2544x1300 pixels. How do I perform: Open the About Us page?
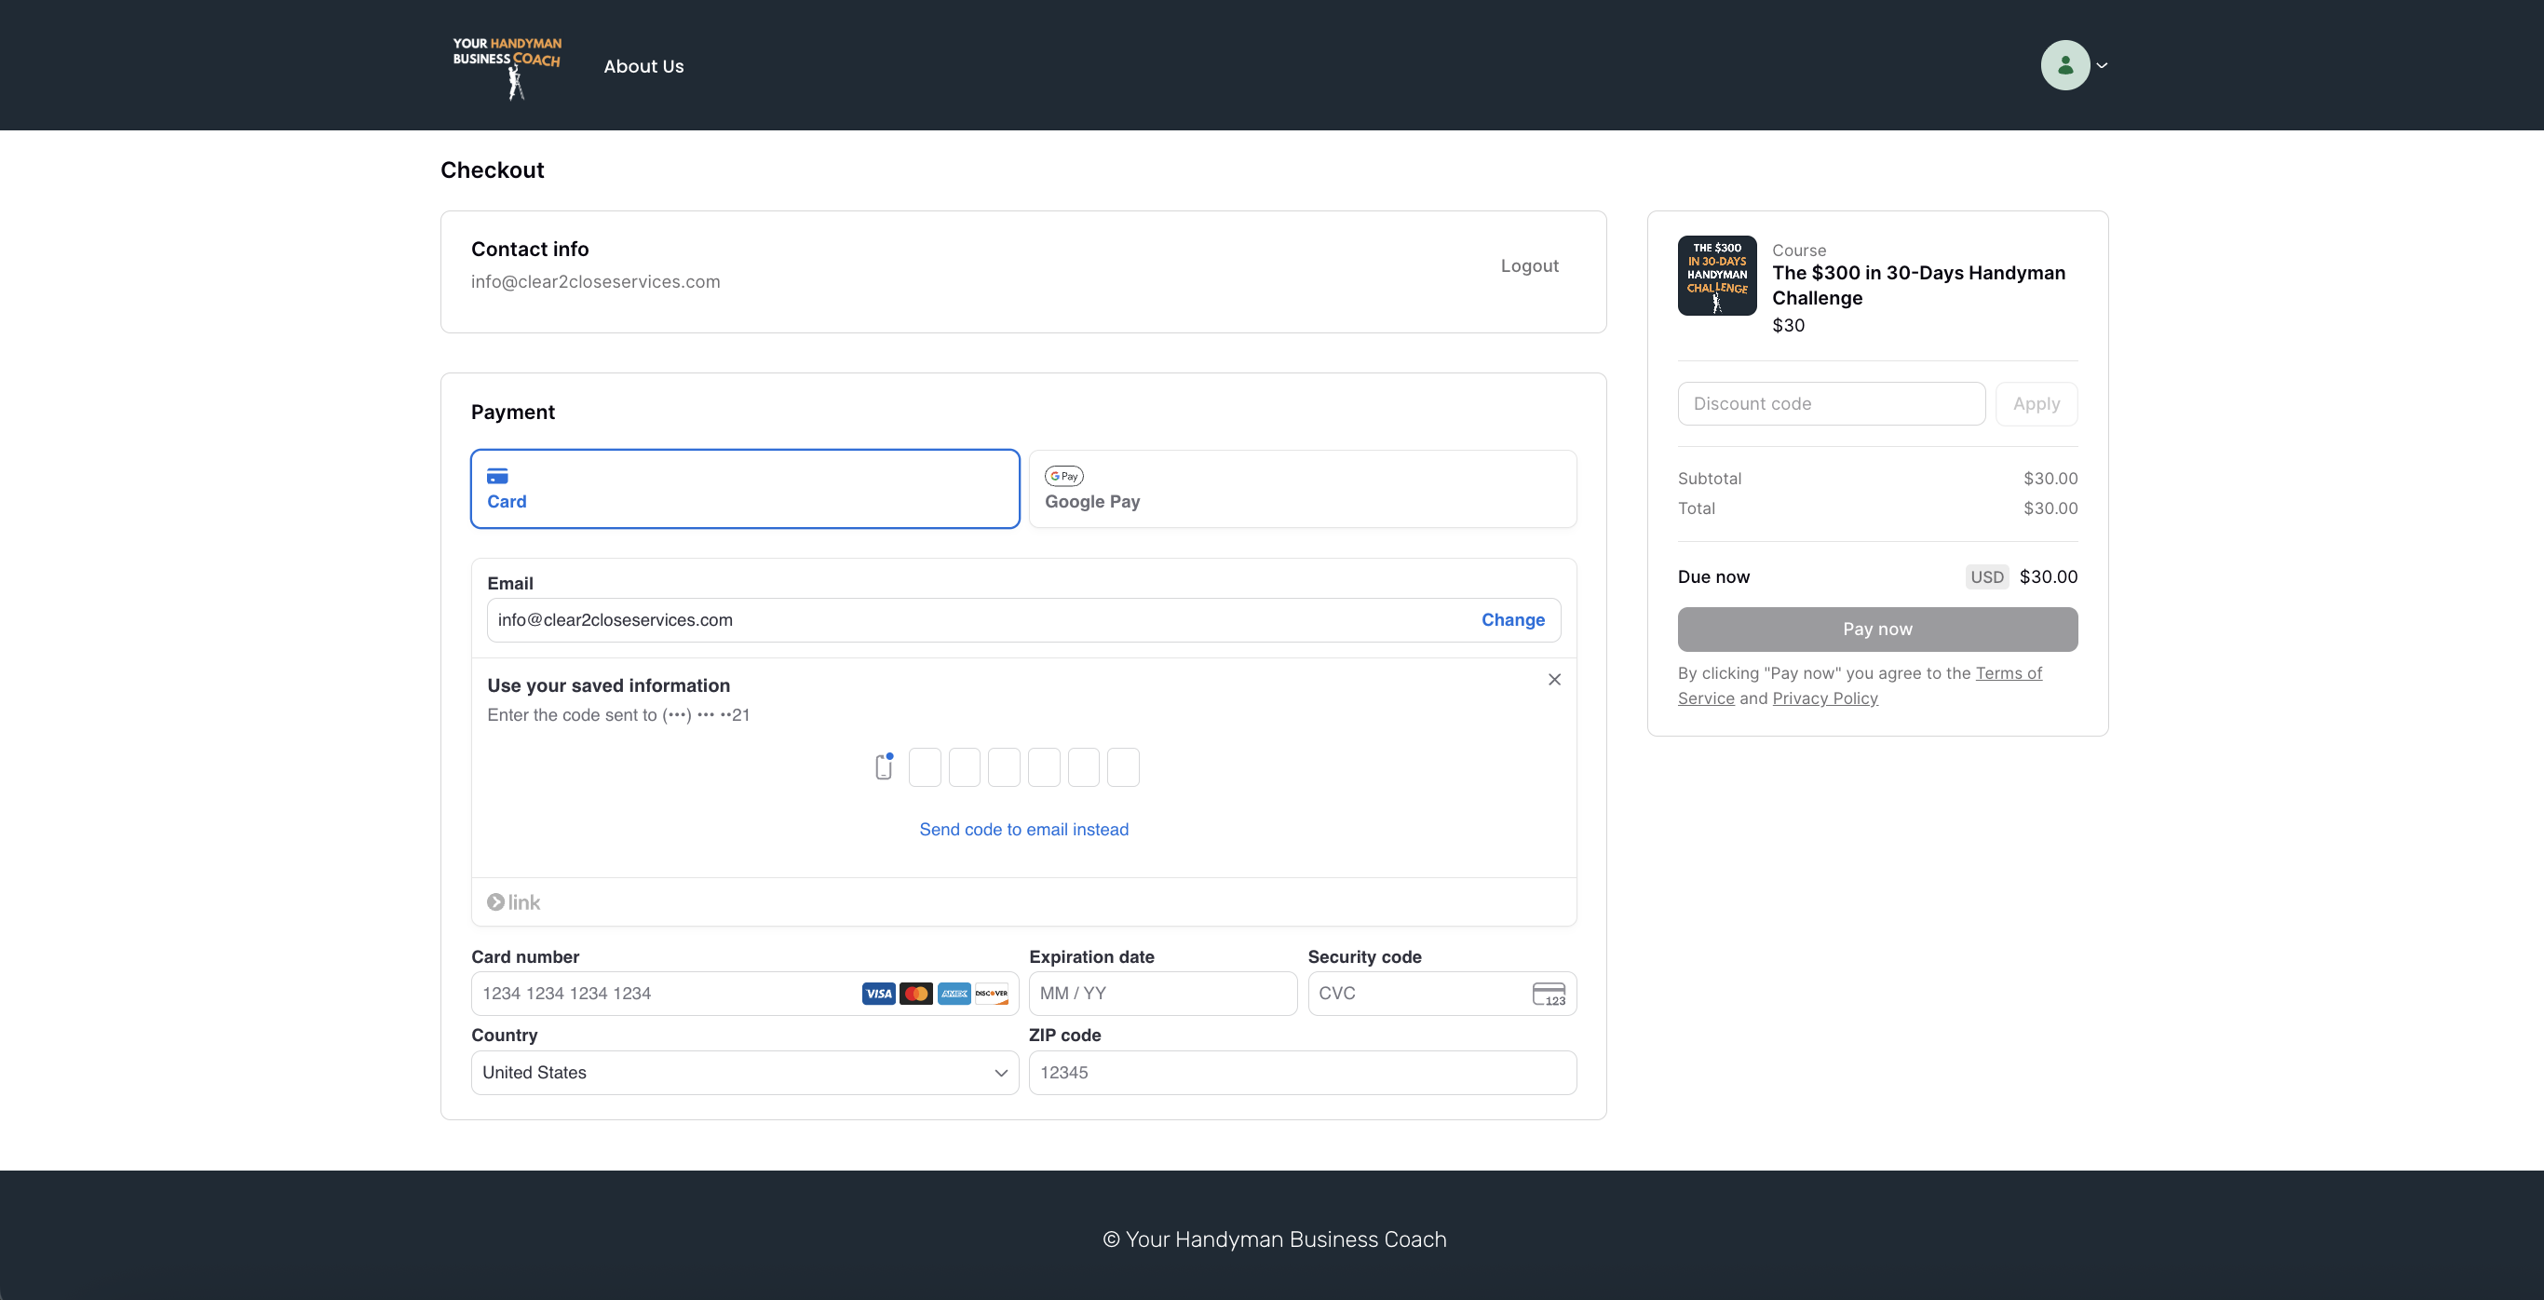(x=643, y=66)
